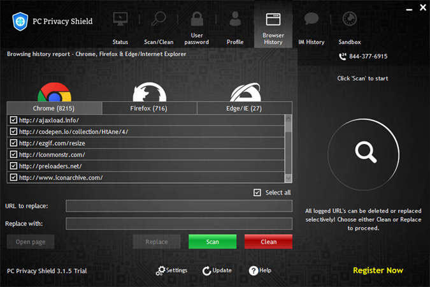This screenshot has width=430, height=287.
Task: Open Scan/Clean magnifier icon
Action: coord(159,18)
